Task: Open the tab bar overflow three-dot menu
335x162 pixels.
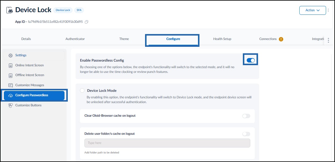Action: click(x=328, y=40)
